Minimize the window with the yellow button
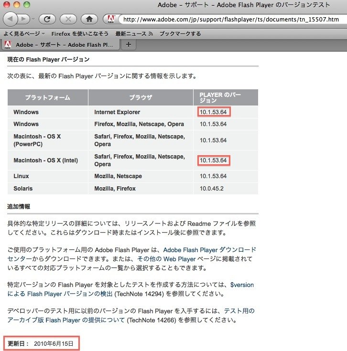The height and width of the screenshot is (351, 347). pos(17,5)
